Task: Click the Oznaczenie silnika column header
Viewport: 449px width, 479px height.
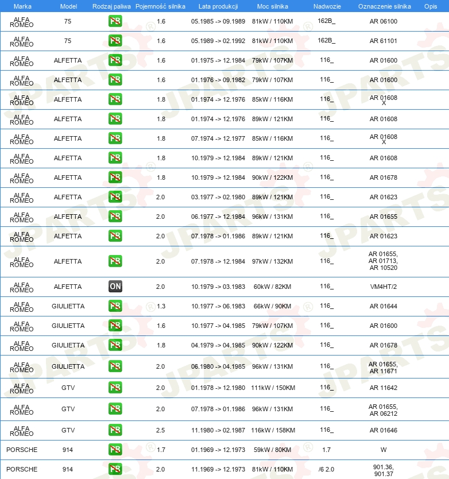Action: point(384,6)
